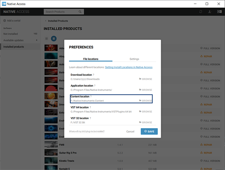The width and height of the screenshot is (225, 170).
Task: Click help icon next to Download location
Action: click(93, 75)
